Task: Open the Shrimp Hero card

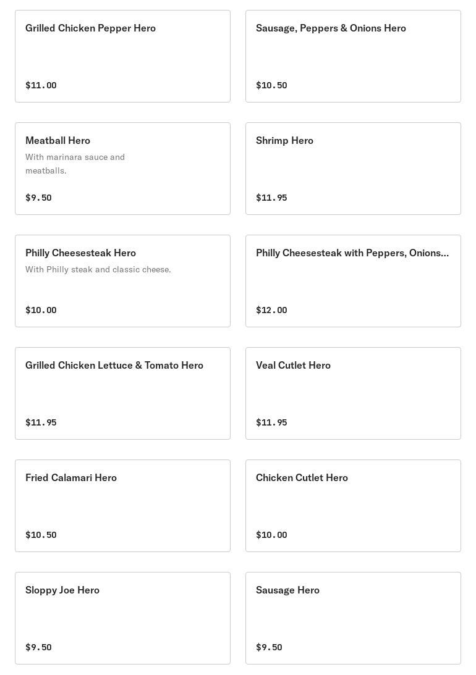Action: click(x=353, y=169)
